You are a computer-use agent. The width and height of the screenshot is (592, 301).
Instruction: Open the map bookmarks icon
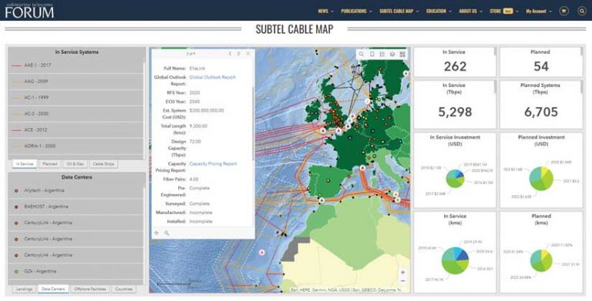372,55
